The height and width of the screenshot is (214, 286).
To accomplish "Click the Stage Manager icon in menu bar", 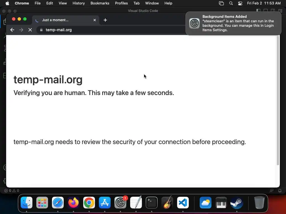I will point(221,3).
